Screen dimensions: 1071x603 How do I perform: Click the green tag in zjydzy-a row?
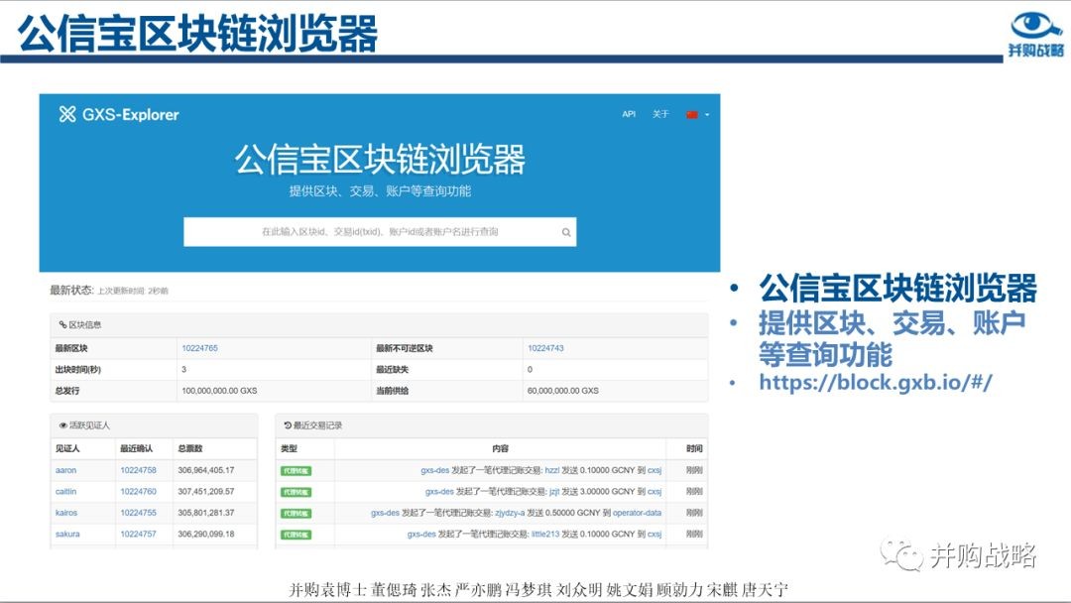pos(296,514)
